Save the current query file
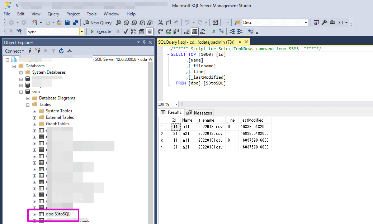Screen dimensions: 373x224 67,23
